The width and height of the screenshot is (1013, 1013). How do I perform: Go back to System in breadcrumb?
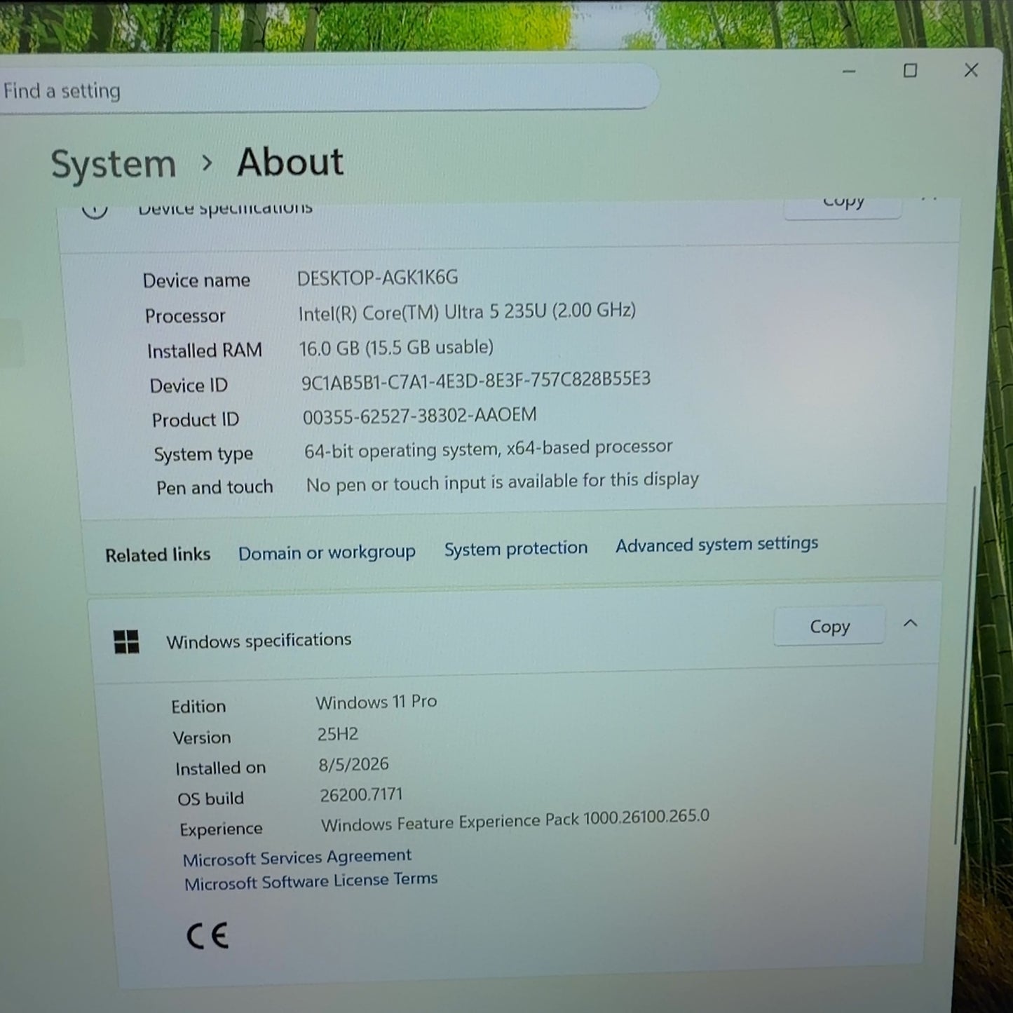(x=114, y=165)
